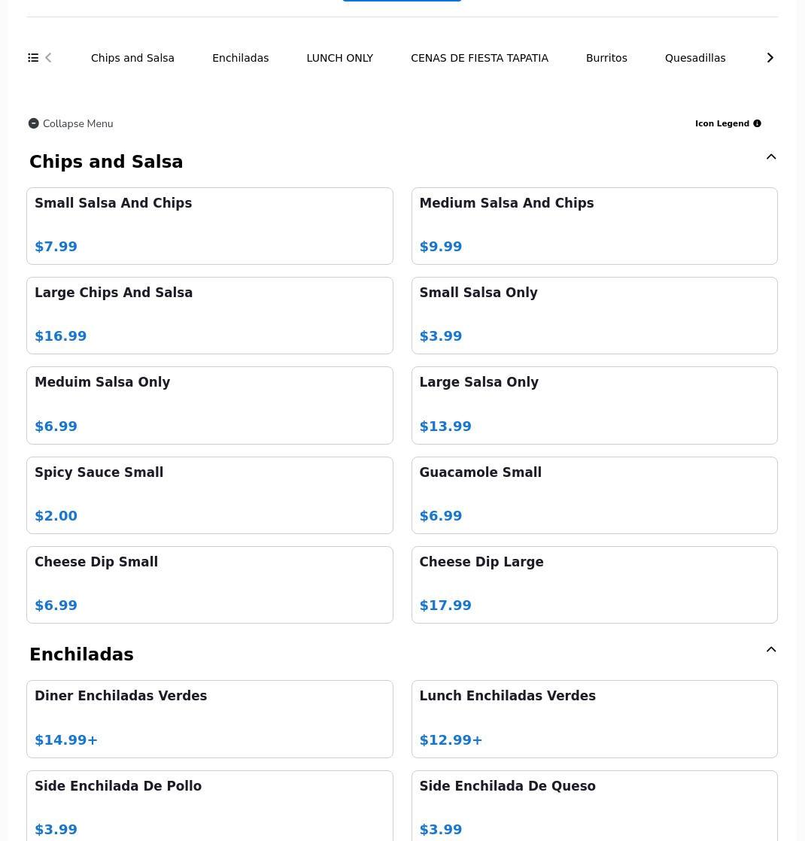
Task: Open the menu list icon
Action: point(33,58)
